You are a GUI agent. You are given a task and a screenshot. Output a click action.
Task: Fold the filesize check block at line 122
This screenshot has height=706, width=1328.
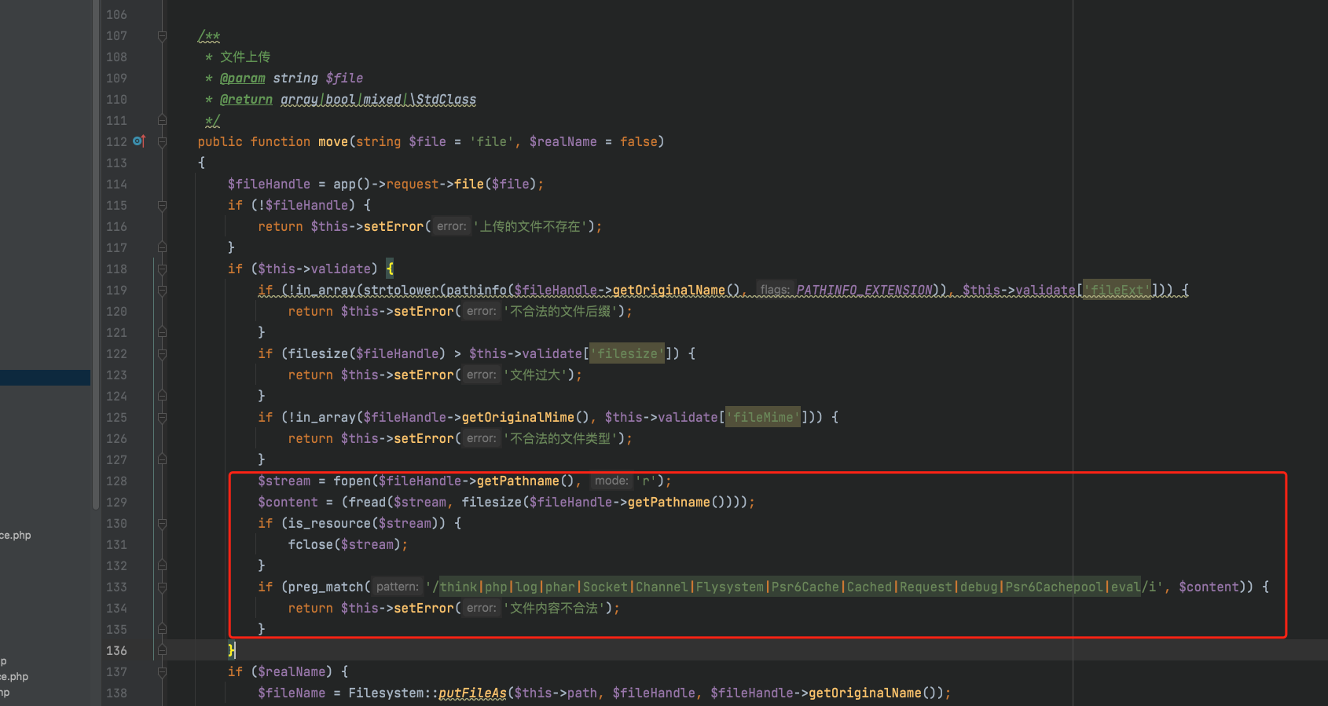(x=162, y=354)
